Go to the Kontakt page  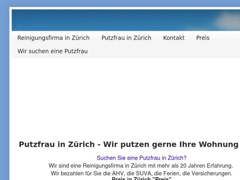click(174, 38)
